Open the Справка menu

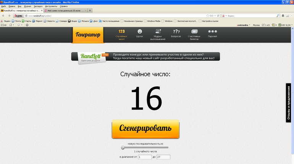(x=64, y=6)
